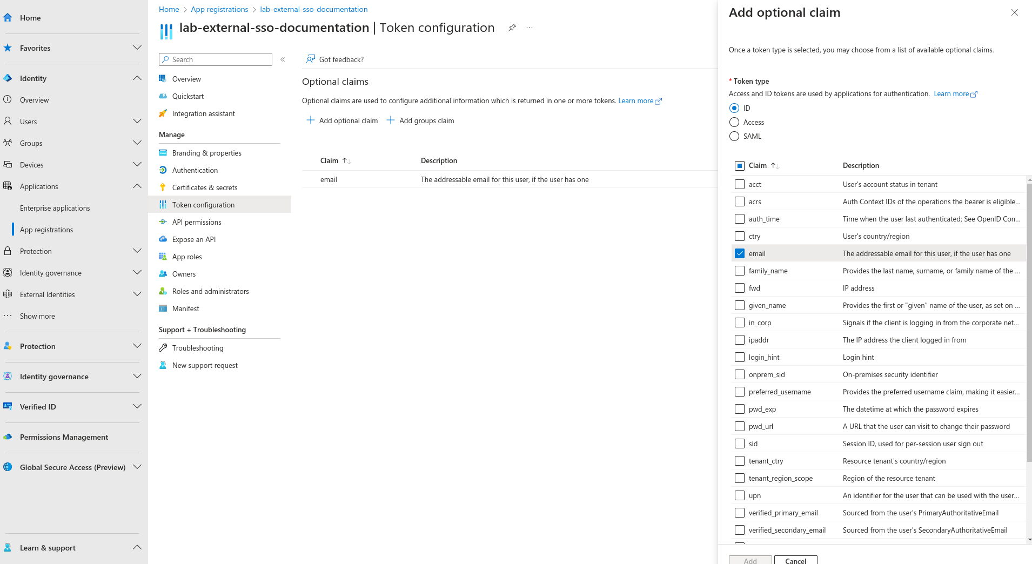Click the plus icon for Add groups claim
This screenshot has width=1032, height=564.
[391, 120]
